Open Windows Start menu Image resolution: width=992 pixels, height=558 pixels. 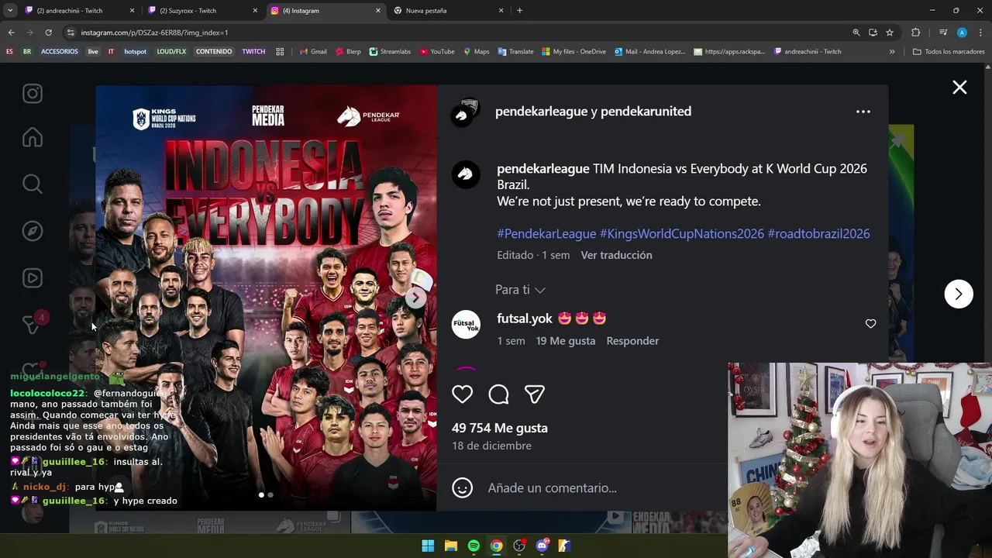(428, 546)
